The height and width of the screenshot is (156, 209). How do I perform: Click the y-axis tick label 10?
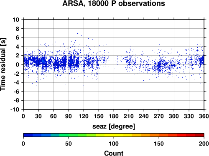tap(16, 20)
